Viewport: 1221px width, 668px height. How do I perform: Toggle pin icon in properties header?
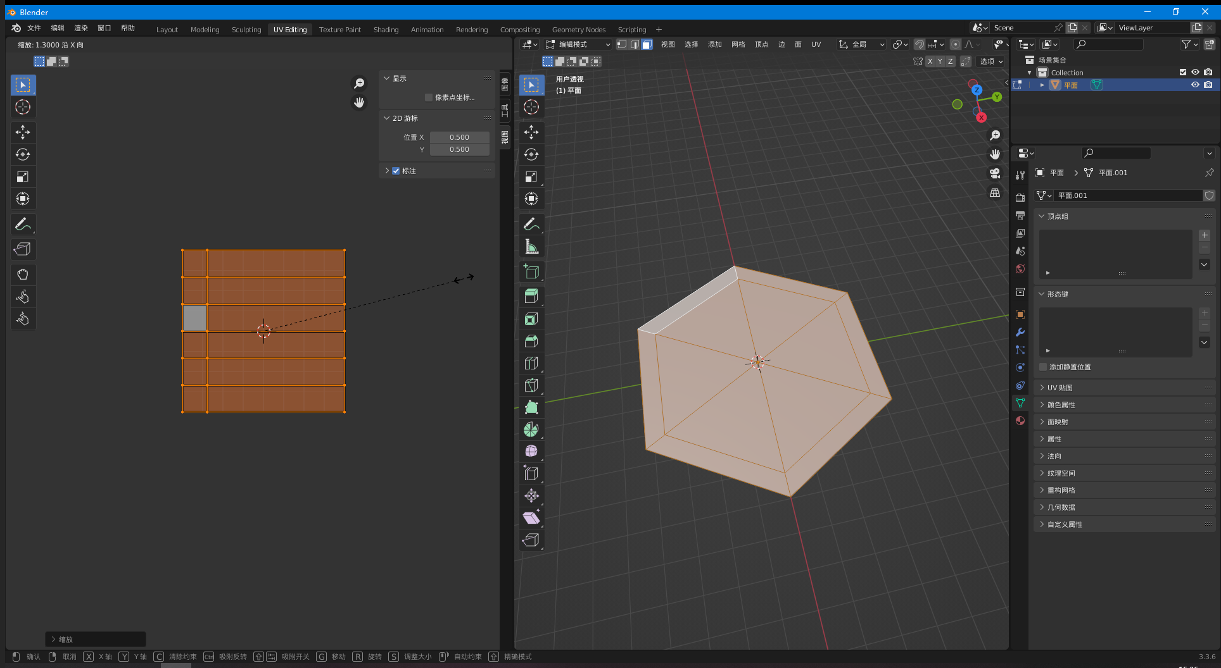[x=1209, y=173]
